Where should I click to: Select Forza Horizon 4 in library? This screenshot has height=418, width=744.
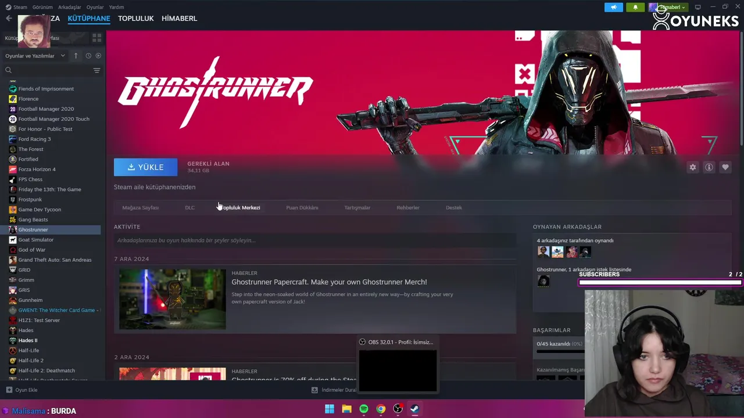[37, 170]
